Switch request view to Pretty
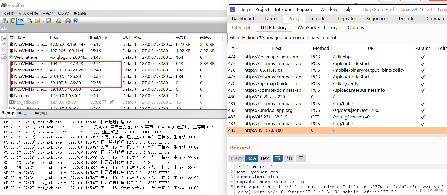447x195 pixels. [237, 158]
